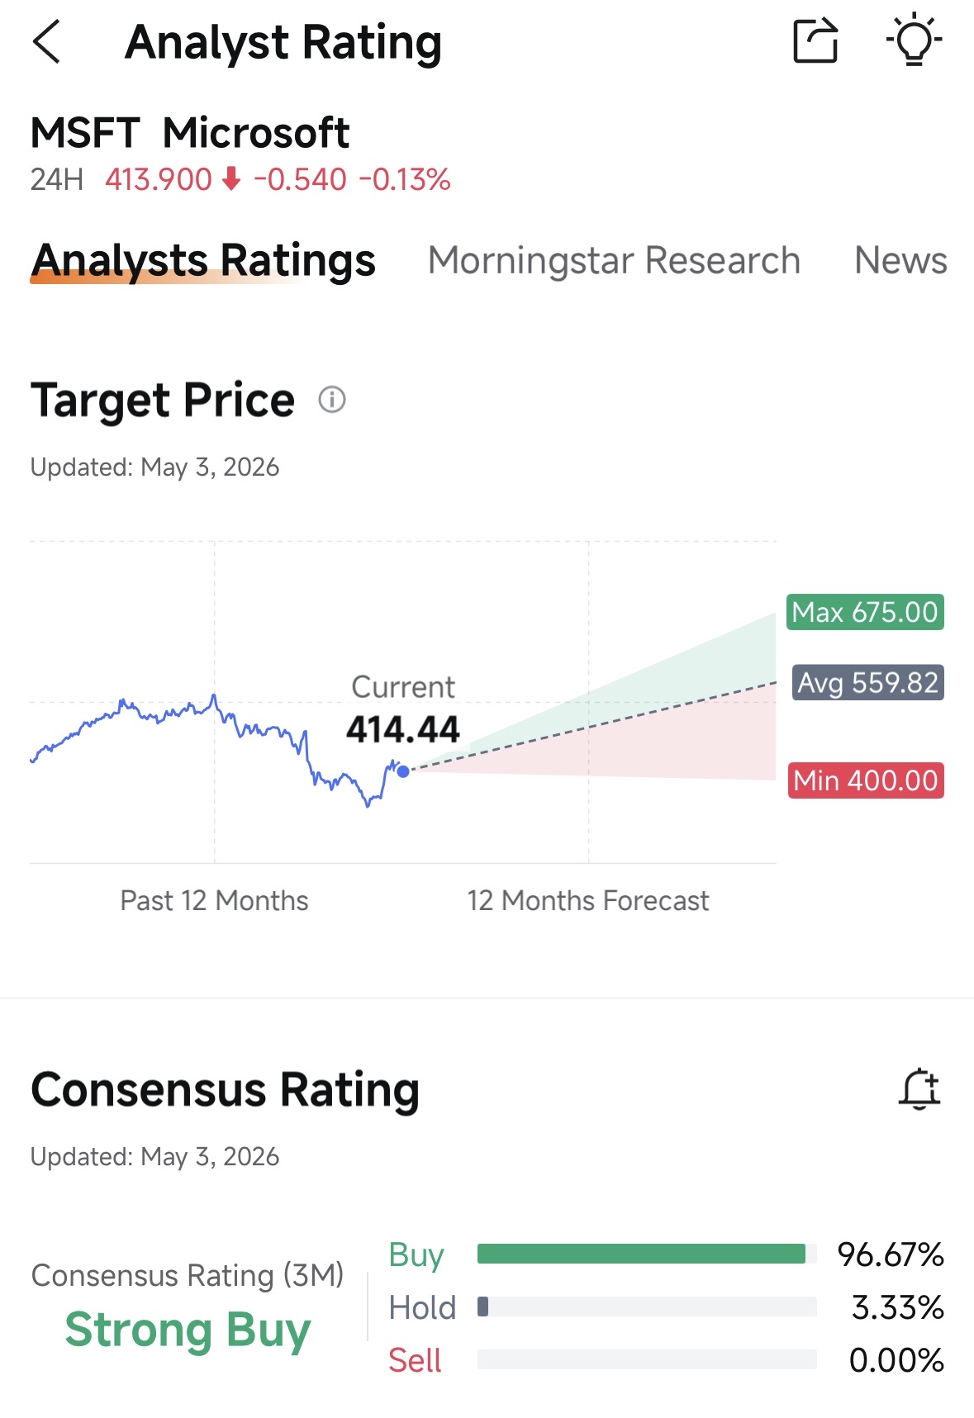Open the News tab
The image size is (974, 1418).
pyautogui.click(x=900, y=260)
